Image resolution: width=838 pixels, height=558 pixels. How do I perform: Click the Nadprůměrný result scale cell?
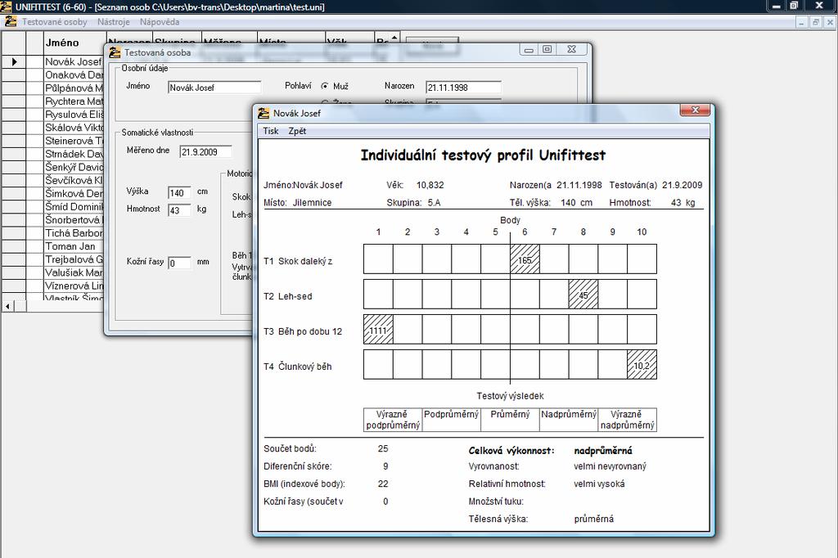[x=569, y=420]
